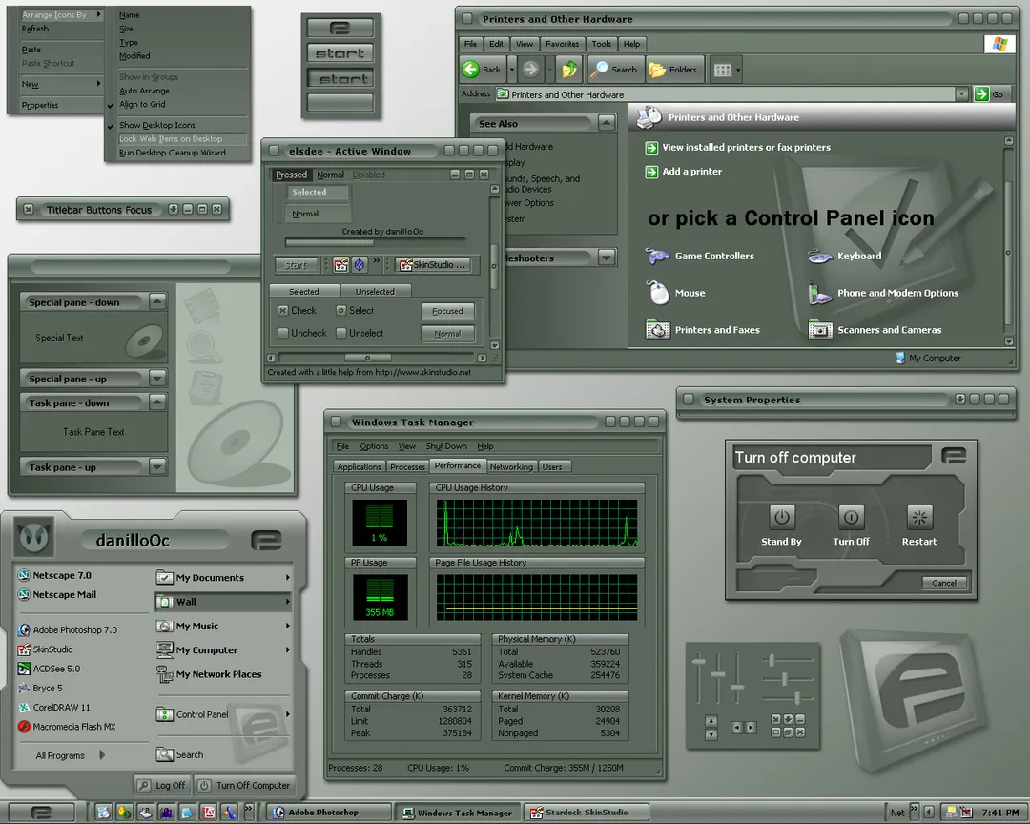Collapse the Special pane - down section

(157, 301)
